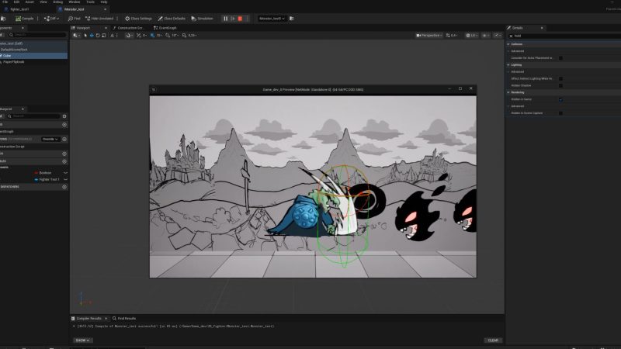621x349 pixels.
Task: Enable the Hidden Shadow checkbox
Action: [x=560, y=85]
